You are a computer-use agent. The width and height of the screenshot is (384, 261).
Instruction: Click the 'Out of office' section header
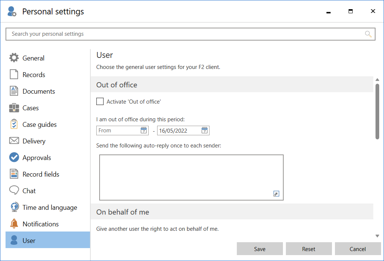(232, 84)
